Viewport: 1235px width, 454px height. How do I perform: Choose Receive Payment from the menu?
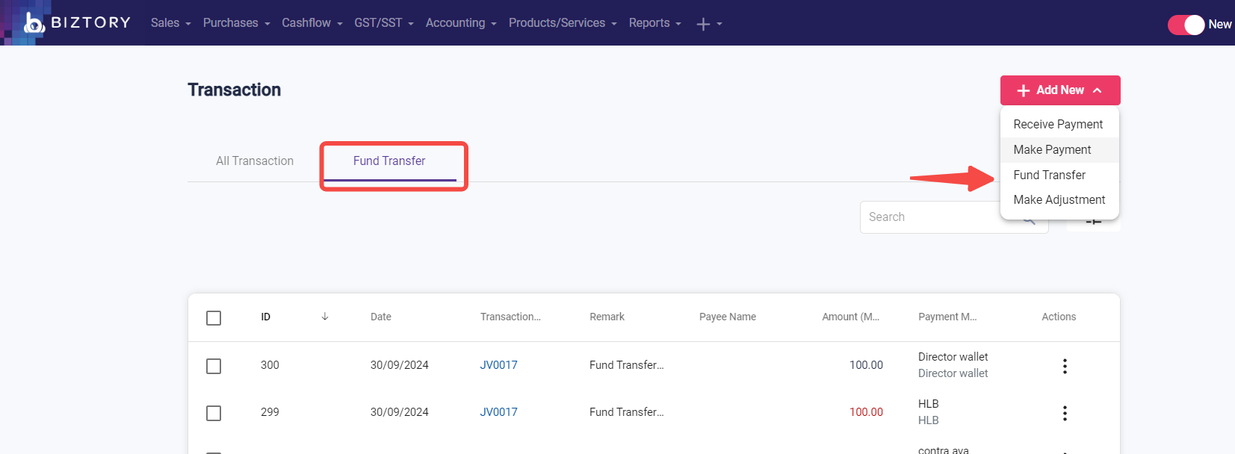click(1058, 124)
